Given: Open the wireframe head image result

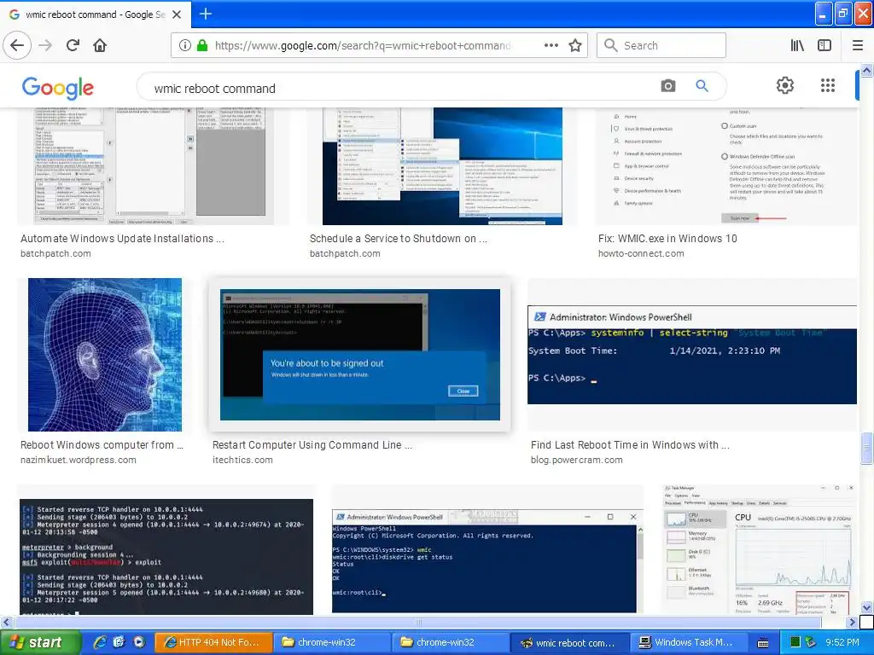Looking at the screenshot, I should pyautogui.click(x=105, y=355).
